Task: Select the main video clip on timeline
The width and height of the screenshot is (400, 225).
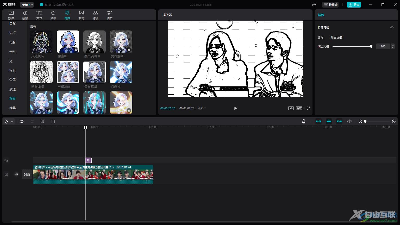Action: pos(93,174)
